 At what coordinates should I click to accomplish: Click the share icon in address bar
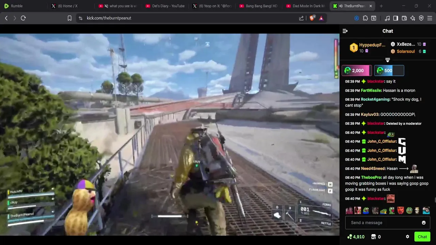pyautogui.click(x=301, y=18)
